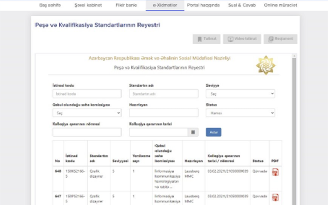The width and height of the screenshot is (328, 205).
Task: Open the PDF icon for row 648
Action: tap(275, 172)
